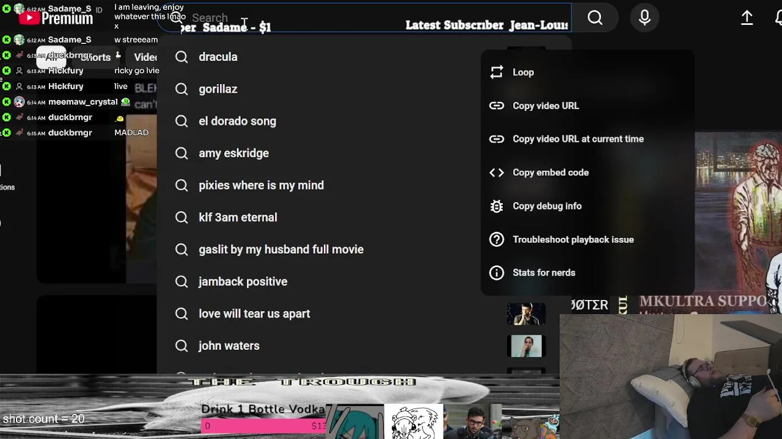Image resolution: width=782 pixels, height=439 pixels.
Task: Click link icon beside 'Copy video URL'
Action: coord(497,105)
